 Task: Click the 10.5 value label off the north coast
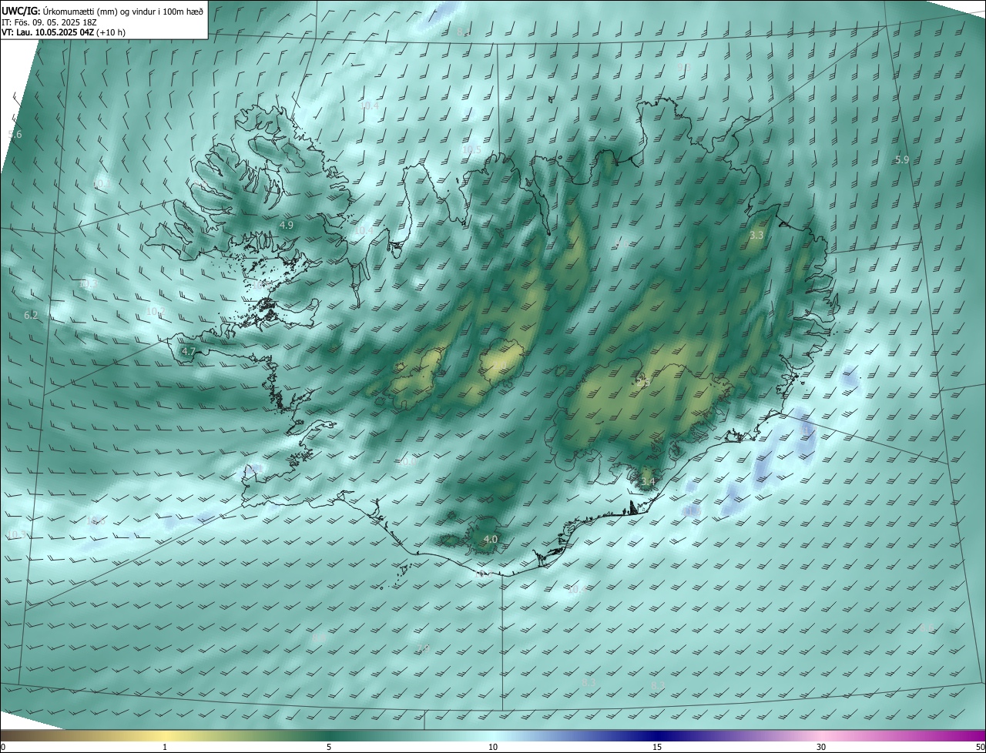471,149
